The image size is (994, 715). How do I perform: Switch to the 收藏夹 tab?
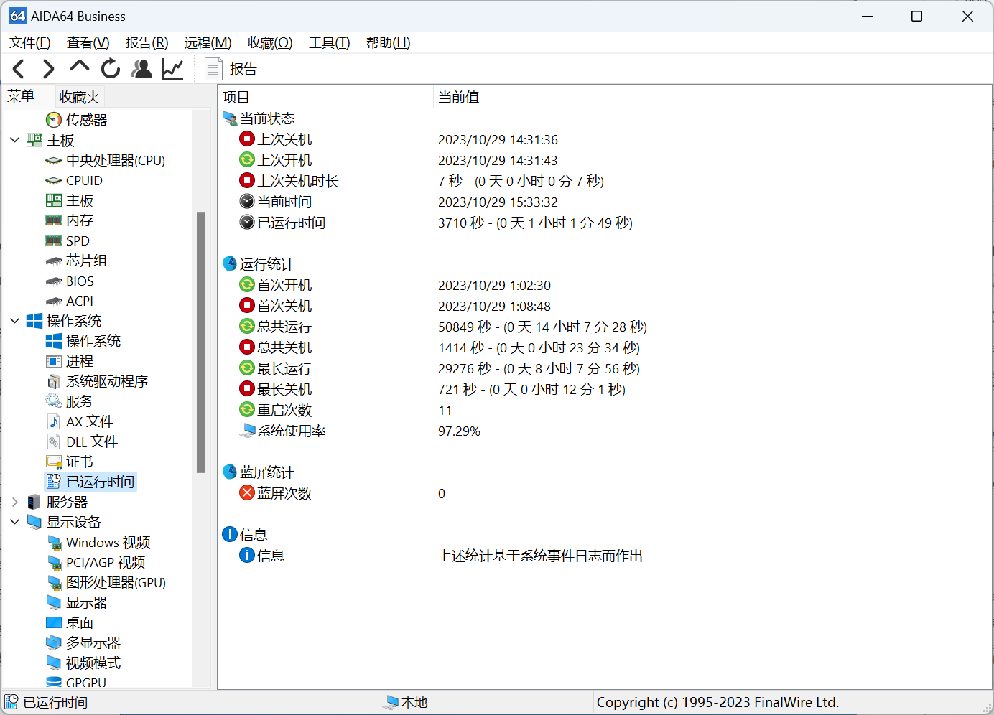click(80, 97)
